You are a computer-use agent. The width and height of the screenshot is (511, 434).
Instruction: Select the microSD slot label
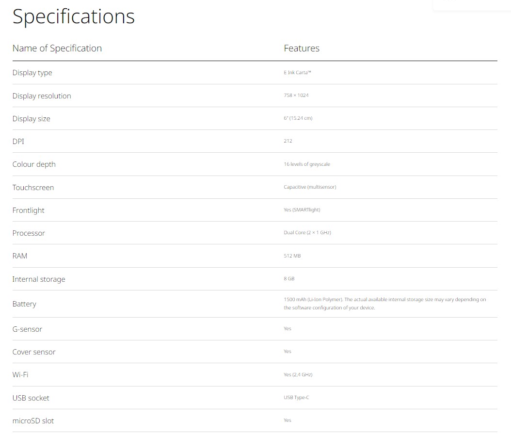tap(33, 421)
